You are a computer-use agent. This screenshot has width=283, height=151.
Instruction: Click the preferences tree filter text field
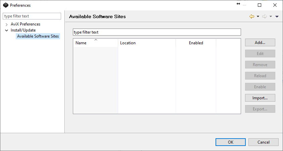click(32, 16)
